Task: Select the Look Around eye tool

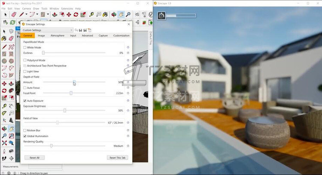Action: [x=11, y=151]
